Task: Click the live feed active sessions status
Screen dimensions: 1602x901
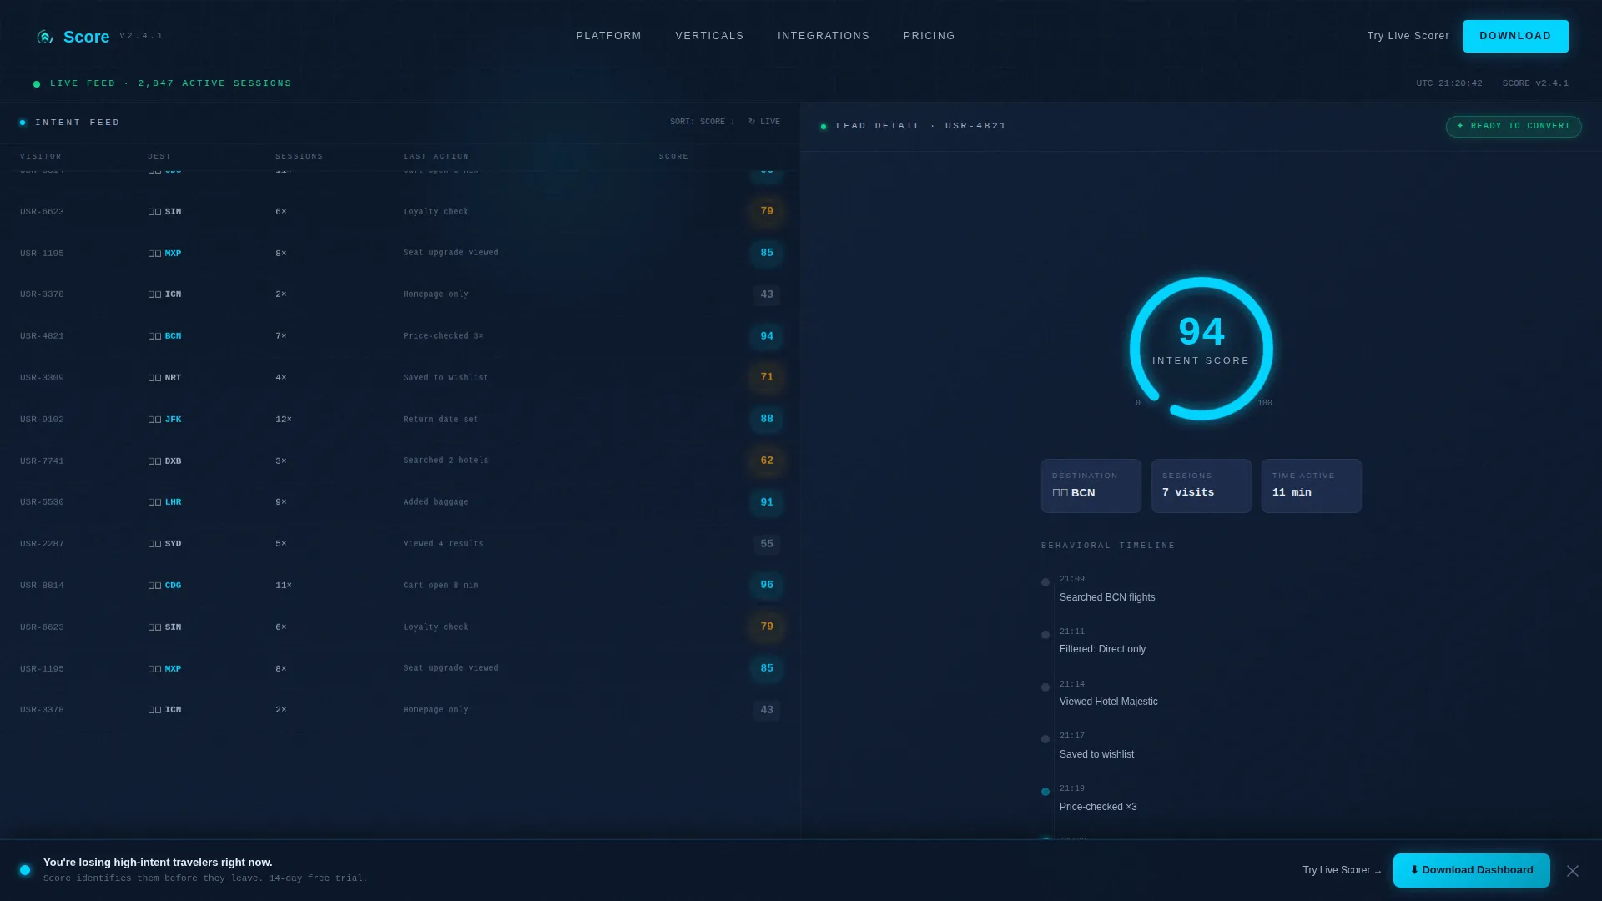Action: pos(163,83)
